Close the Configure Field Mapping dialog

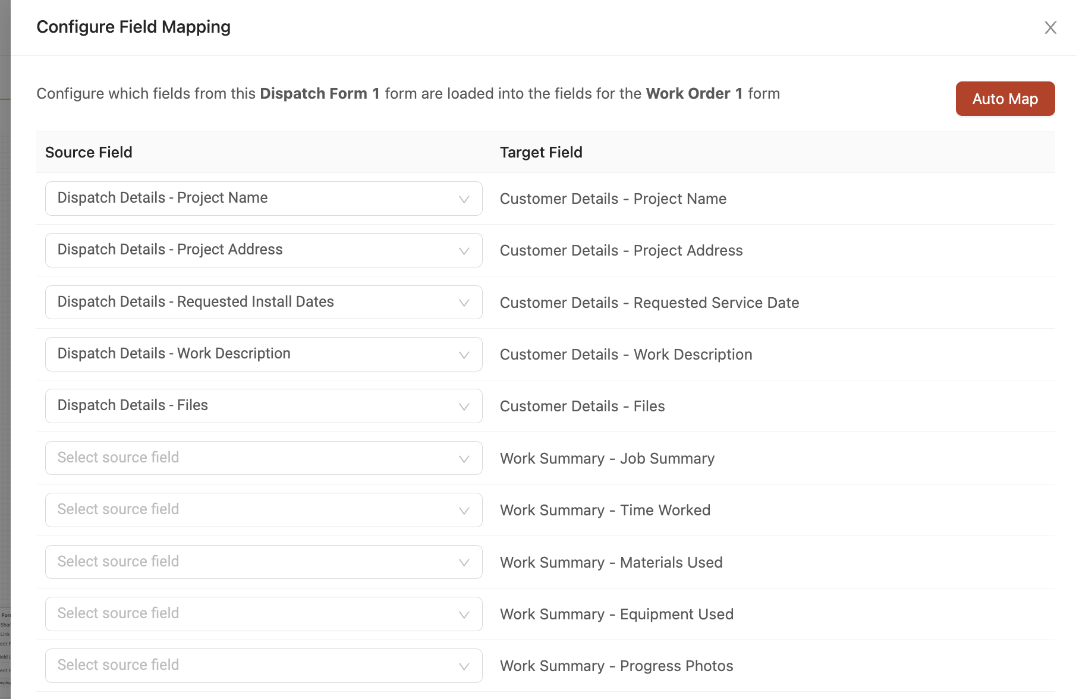pos(1050,27)
